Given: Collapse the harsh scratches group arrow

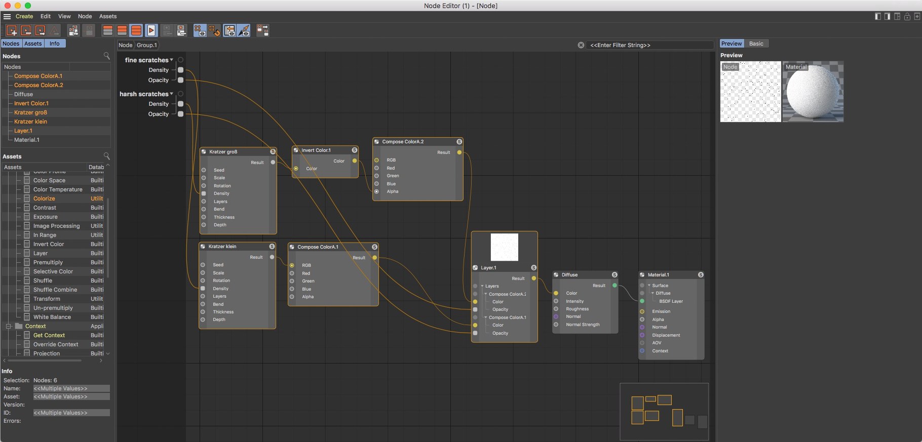Looking at the screenshot, I should click(x=172, y=94).
